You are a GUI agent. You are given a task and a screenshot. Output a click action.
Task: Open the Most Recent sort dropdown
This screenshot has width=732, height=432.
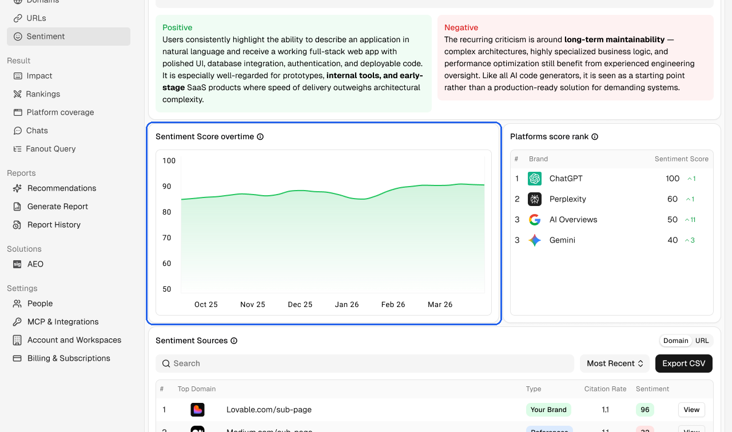[615, 364]
